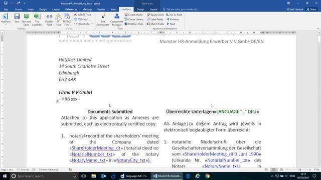Select the HotDocs ribbon tab

pyautogui.click(x=126, y=9)
